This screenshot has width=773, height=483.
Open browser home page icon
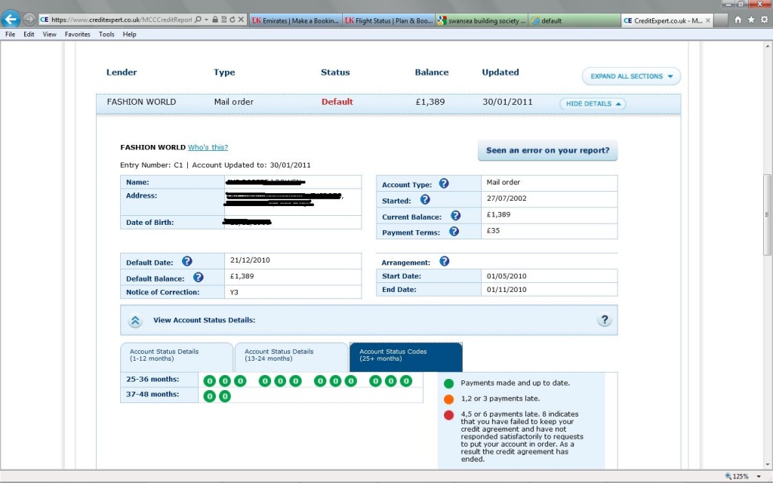(738, 20)
